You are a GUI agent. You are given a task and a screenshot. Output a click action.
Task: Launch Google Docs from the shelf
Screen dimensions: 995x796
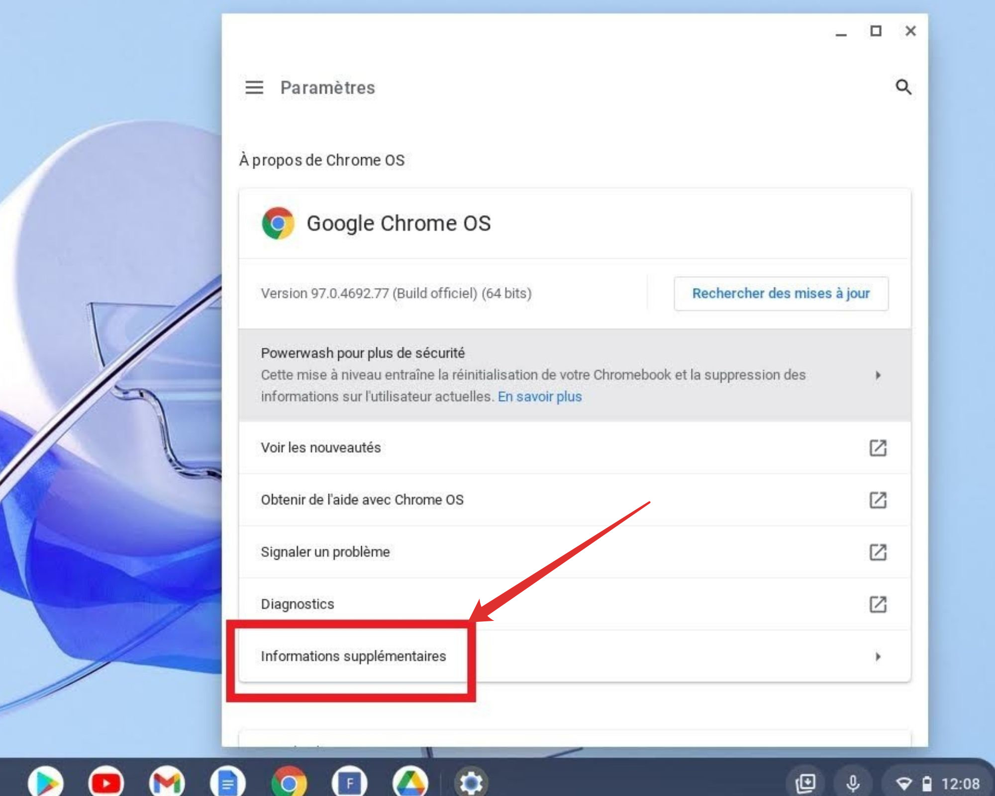(x=227, y=783)
